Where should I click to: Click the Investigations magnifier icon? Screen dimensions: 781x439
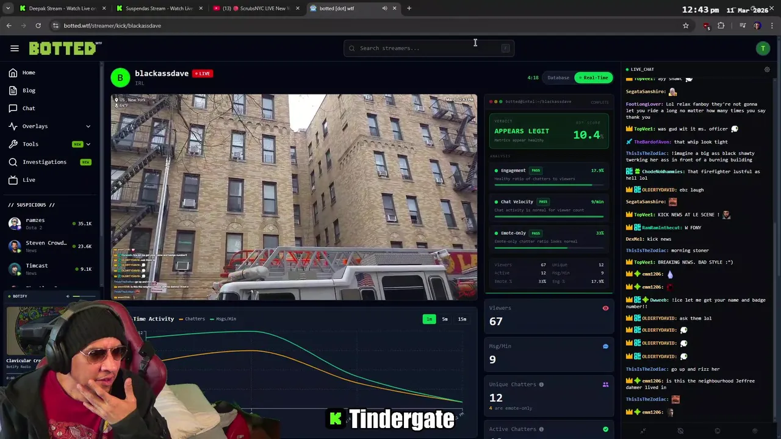click(13, 162)
